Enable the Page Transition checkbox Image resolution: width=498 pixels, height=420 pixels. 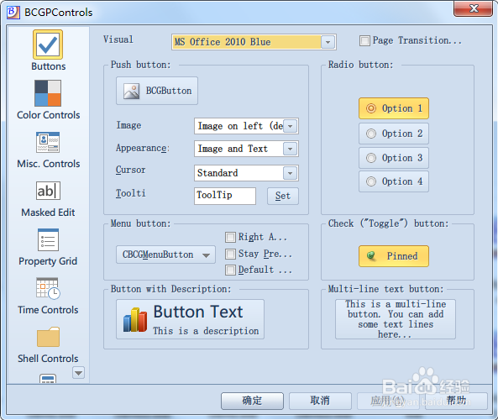coord(364,40)
